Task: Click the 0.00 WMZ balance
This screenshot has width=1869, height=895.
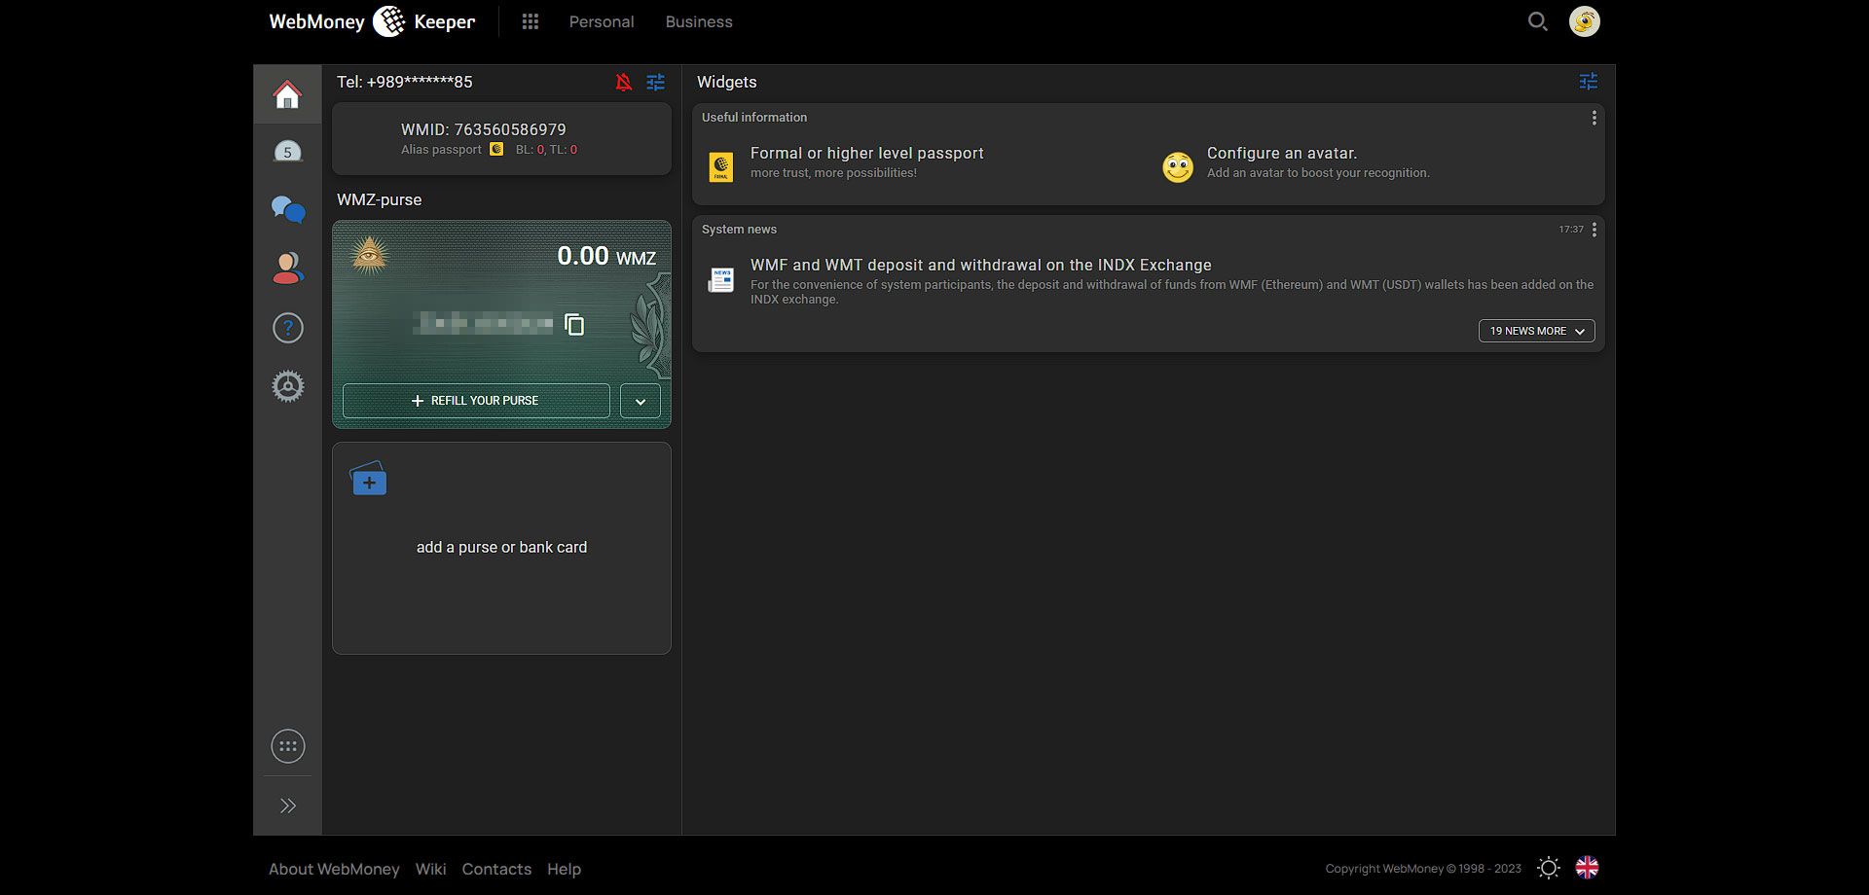Action: [606, 256]
